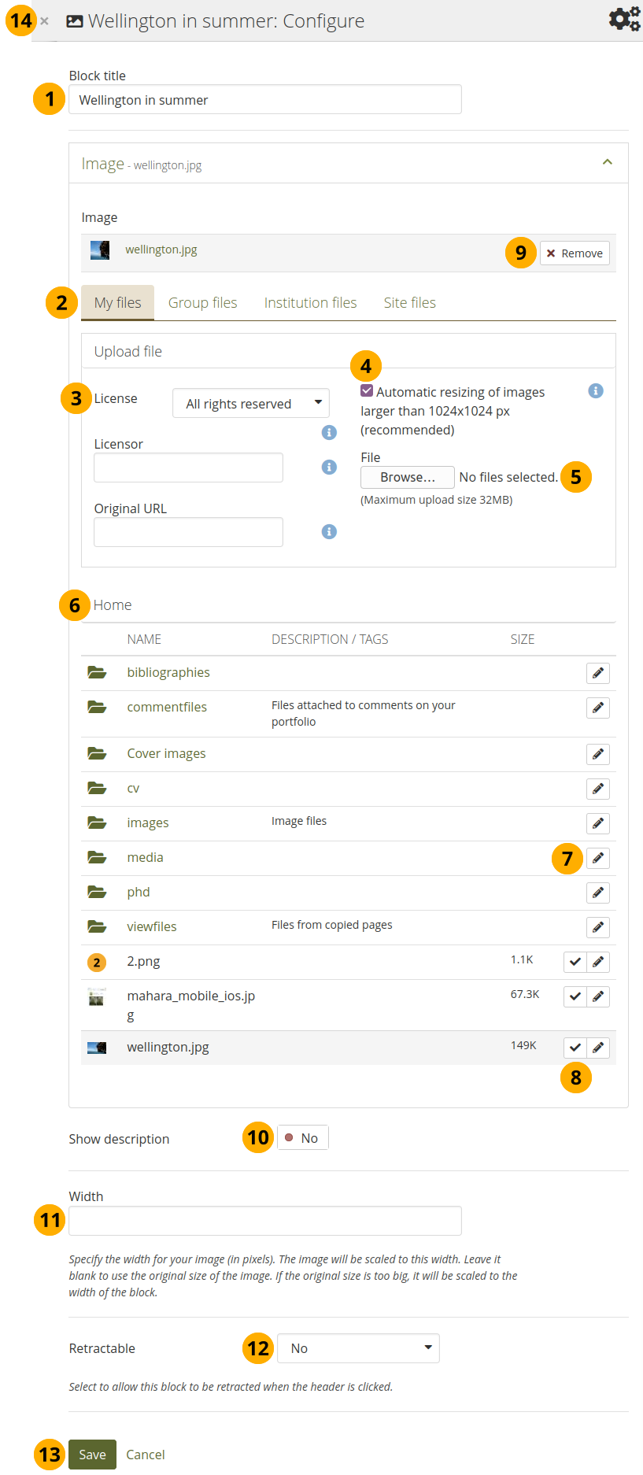Click info icon beside automatic resizing option
This screenshot has height=1475, width=643.
click(596, 391)
